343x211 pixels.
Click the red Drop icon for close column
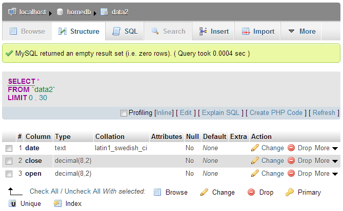click(x=291, y=160)
